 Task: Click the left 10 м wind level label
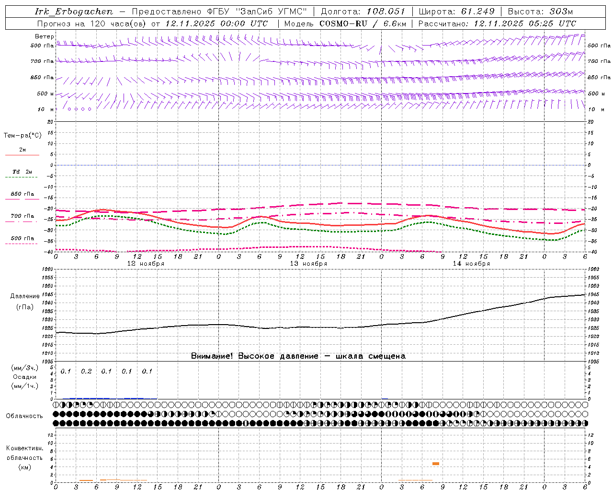45,109
